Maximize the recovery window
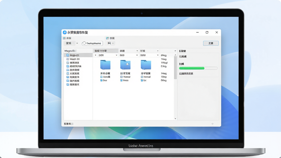Image resolution: width=281 pixels, height=158 pixels. click(207, 32)
